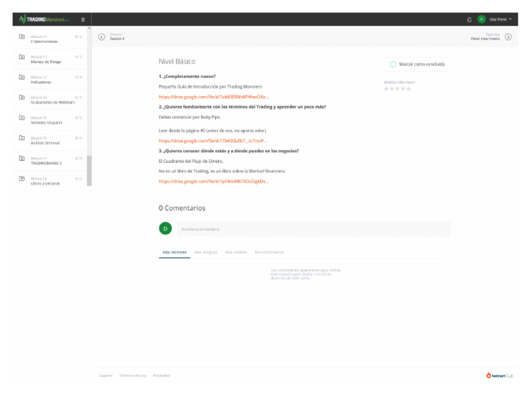530x395 pixels.
Task: Click the folder icon for Análisis Semanal
Action: coord(21,138)
